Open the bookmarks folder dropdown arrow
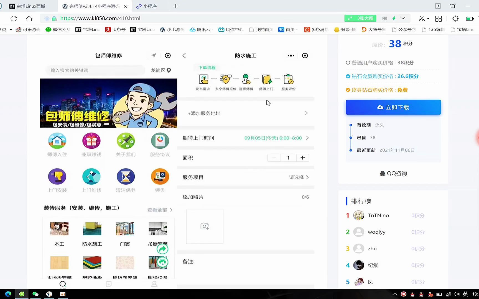The image size is (479, 299). point(11,30)
